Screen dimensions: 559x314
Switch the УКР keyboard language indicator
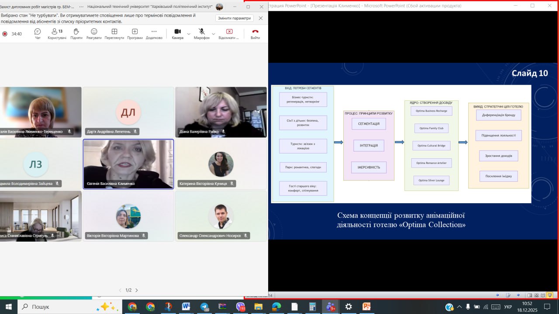(x=508, y=307)
